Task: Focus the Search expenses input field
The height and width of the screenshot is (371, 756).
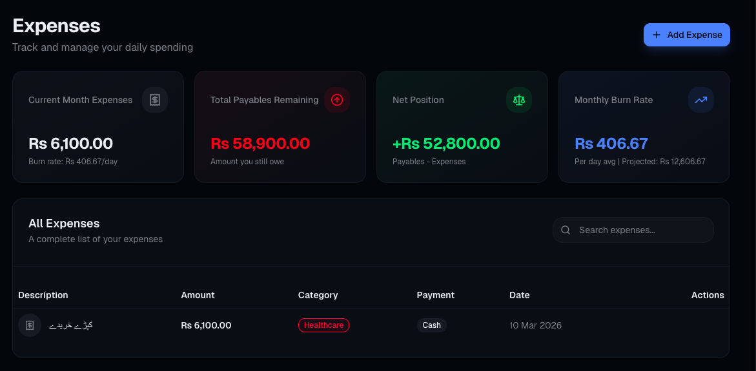Action: (639, 230)
